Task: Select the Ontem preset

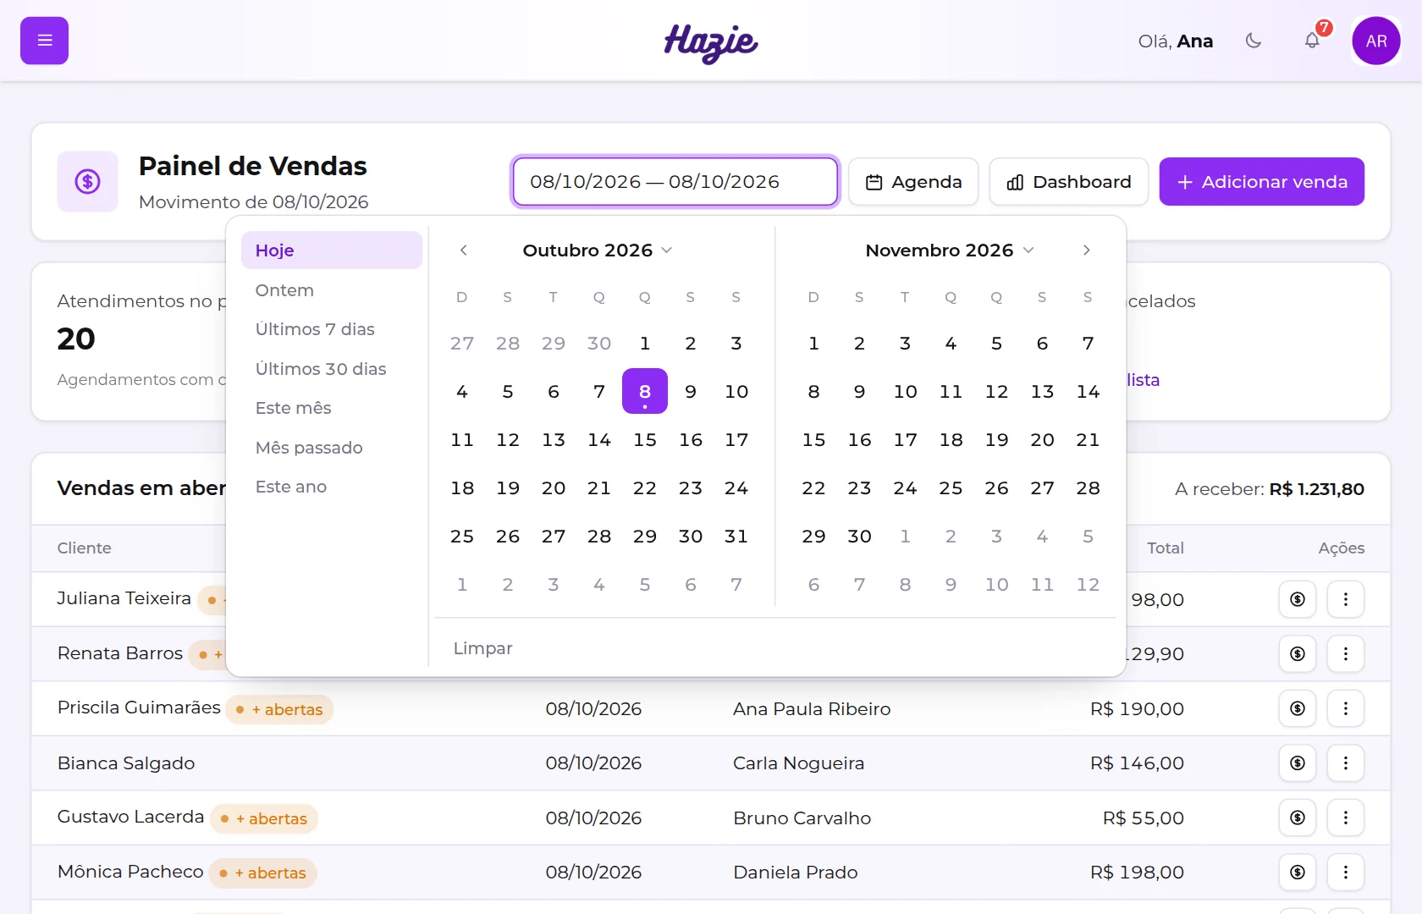Action: coord(332,290)
